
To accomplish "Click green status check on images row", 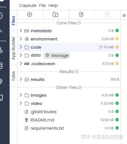I will (117, 95).
